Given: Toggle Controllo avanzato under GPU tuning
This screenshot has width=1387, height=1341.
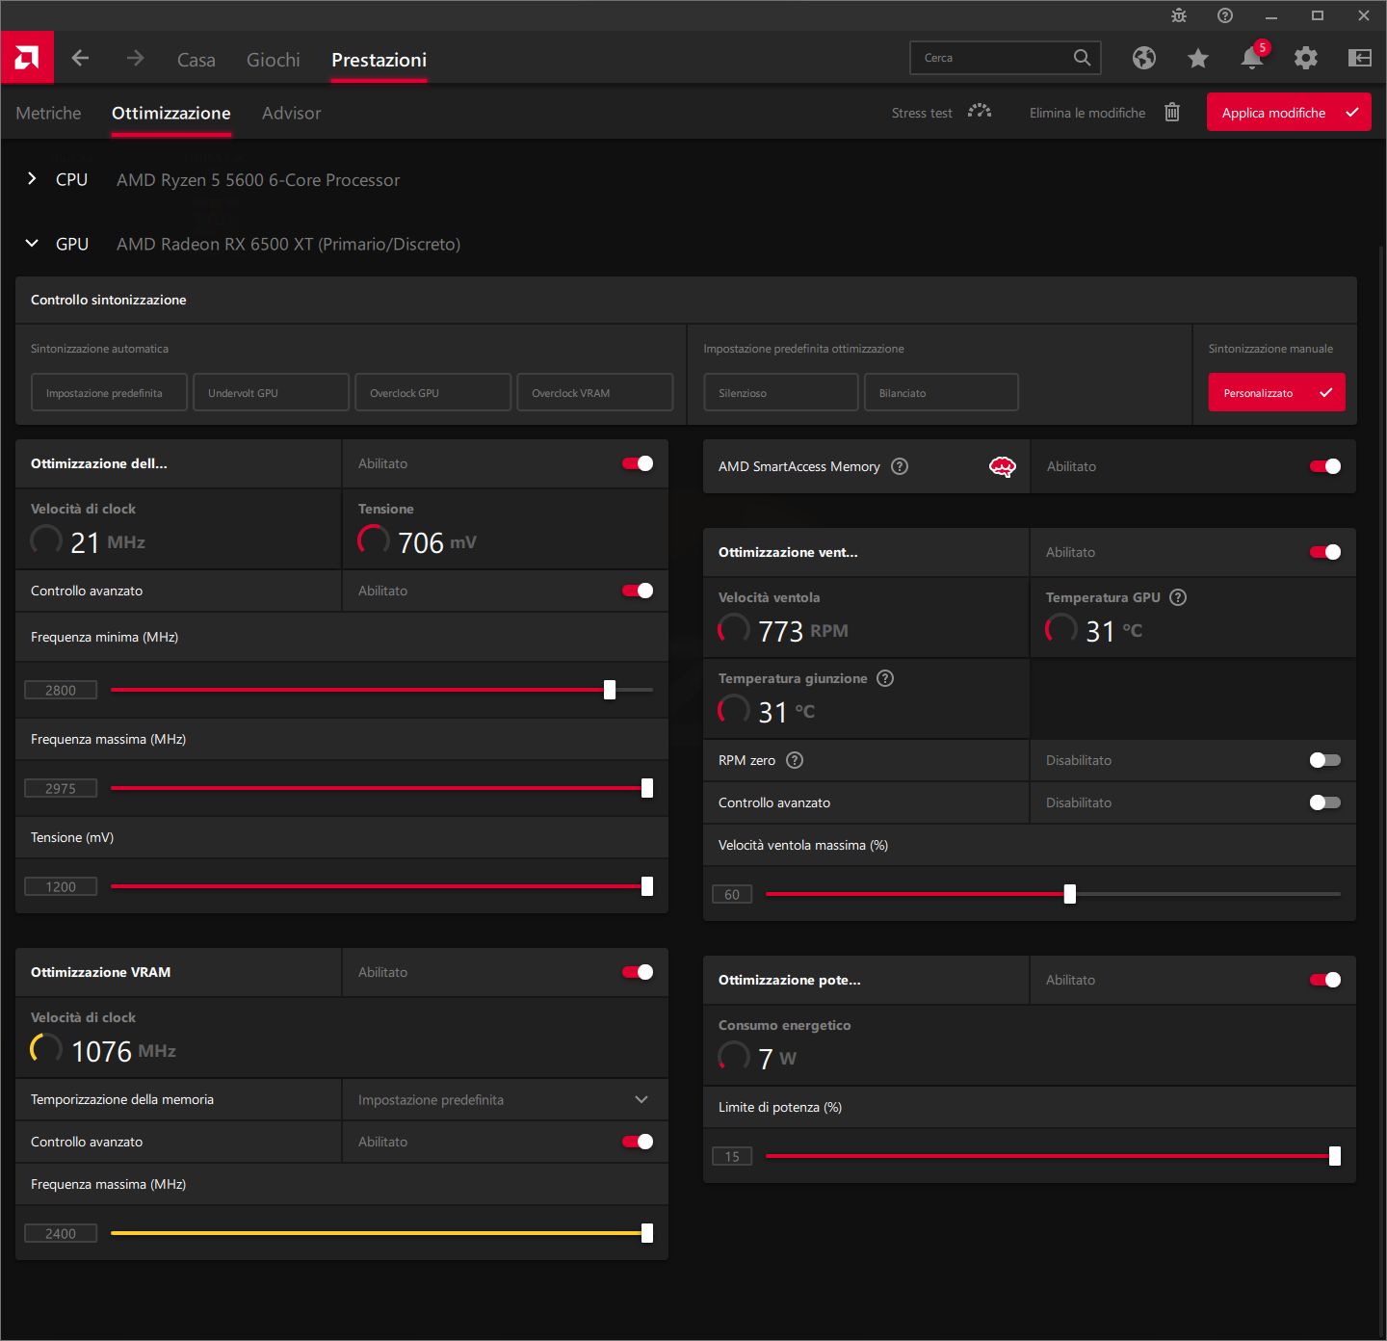Looking at the screenshot, I should pyautogui.click(x=638, y=591).
